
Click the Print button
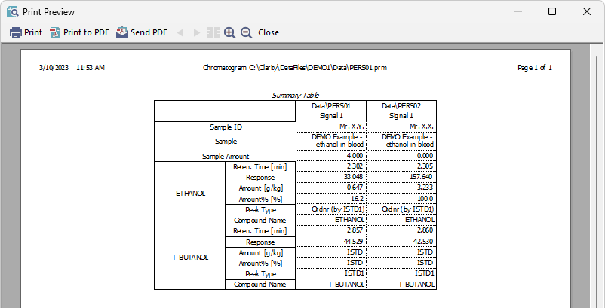pyautogui.click(x=26, y=32)
